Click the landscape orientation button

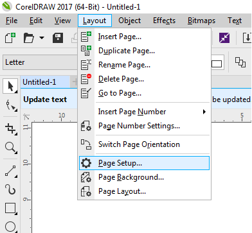217,64
